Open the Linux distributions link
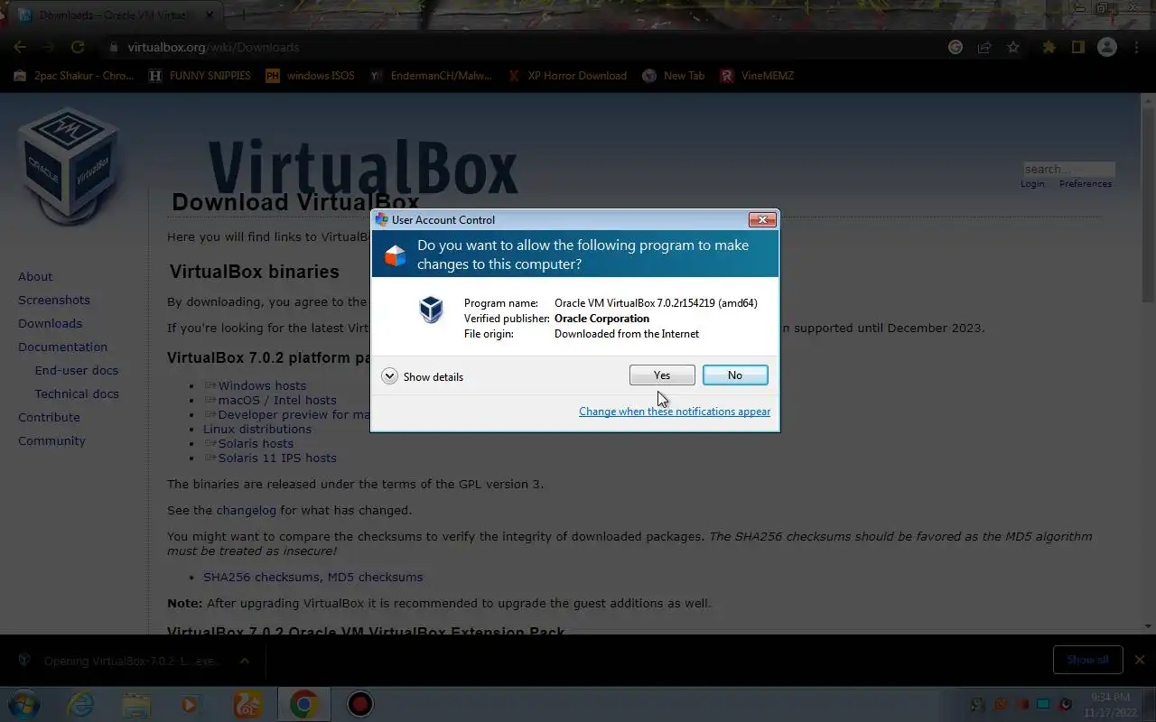This screenshot has height=722, width=1156. coord(257,429)
